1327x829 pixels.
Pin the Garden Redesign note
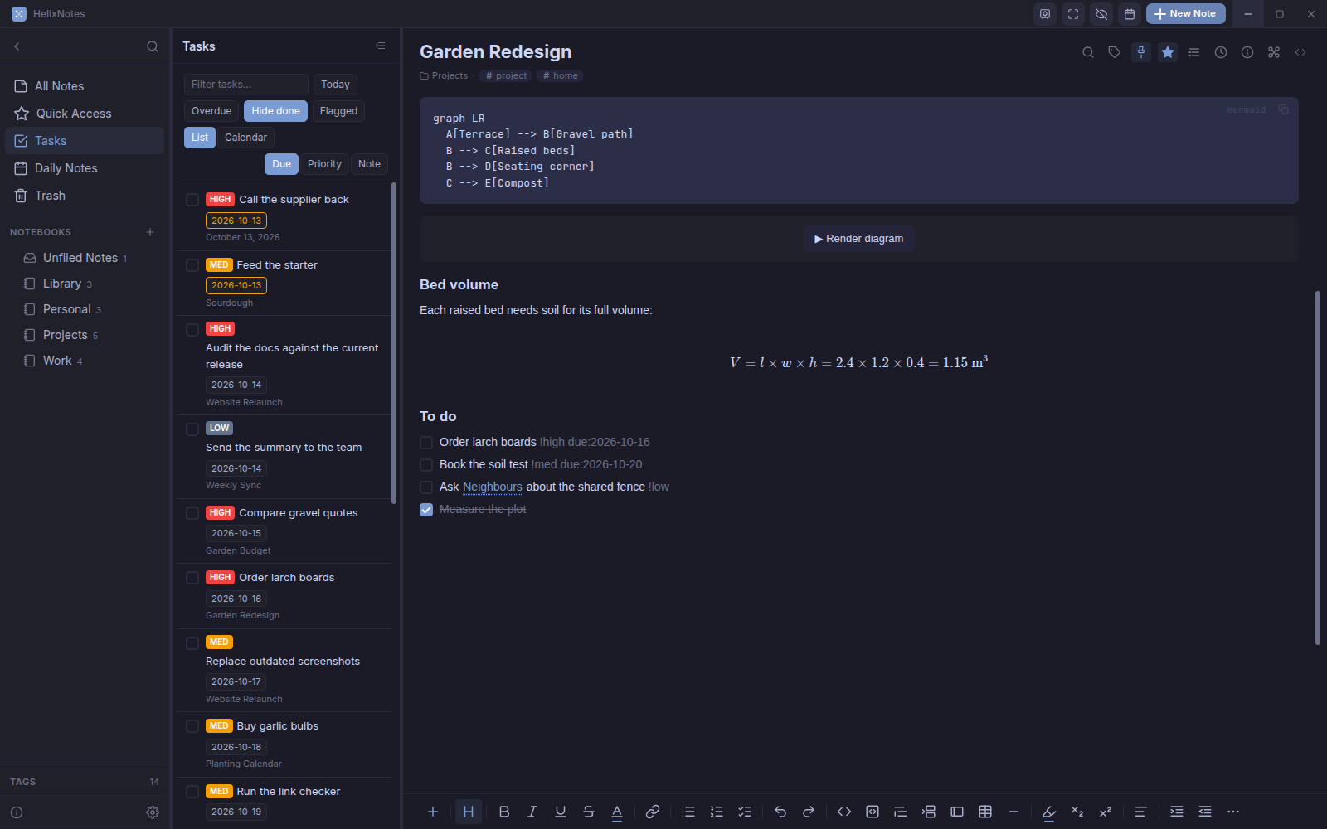(1141, 52)
